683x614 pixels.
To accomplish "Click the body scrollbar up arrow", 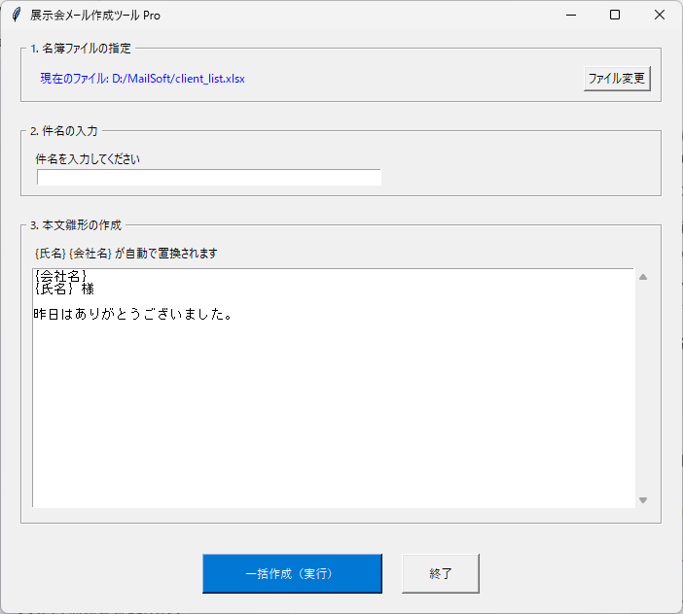I will pyautogui.click(x=642, y=278).
